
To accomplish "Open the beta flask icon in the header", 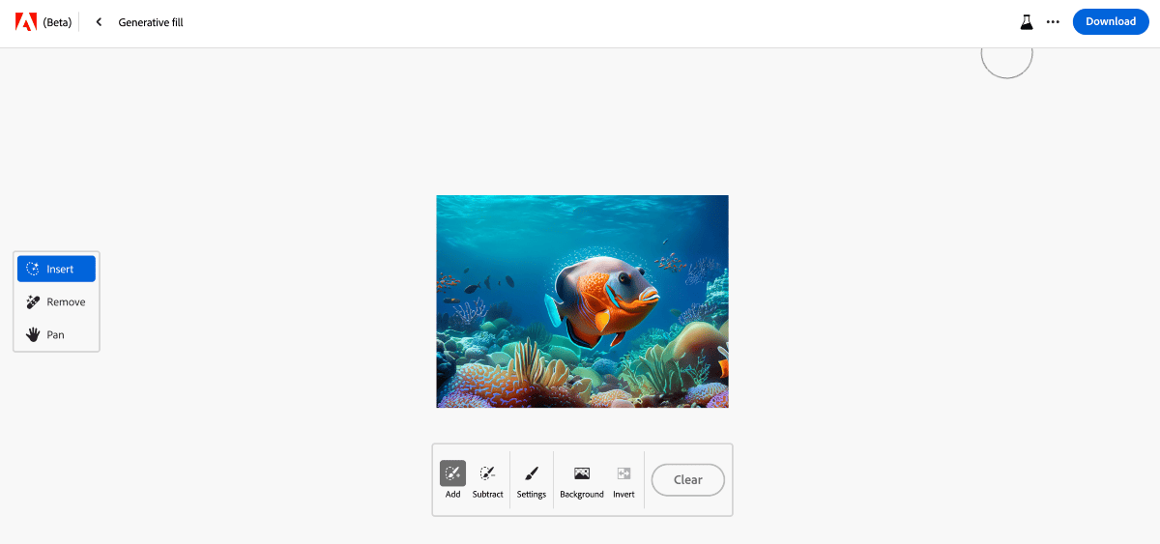I will click(1027, 21).
